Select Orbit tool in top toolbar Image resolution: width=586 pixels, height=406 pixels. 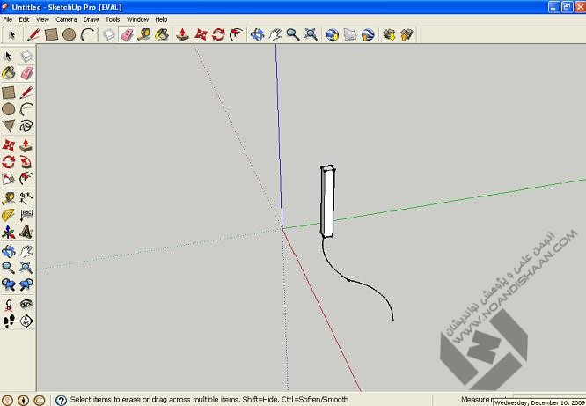coord(257,35)
